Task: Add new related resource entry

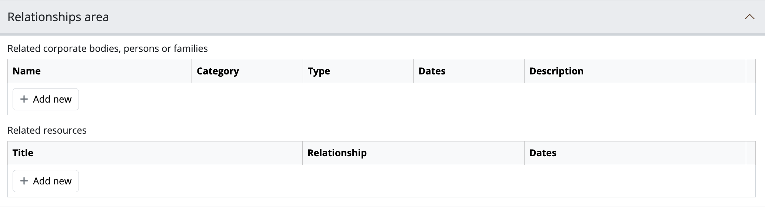Action: (x=46, y=181)
